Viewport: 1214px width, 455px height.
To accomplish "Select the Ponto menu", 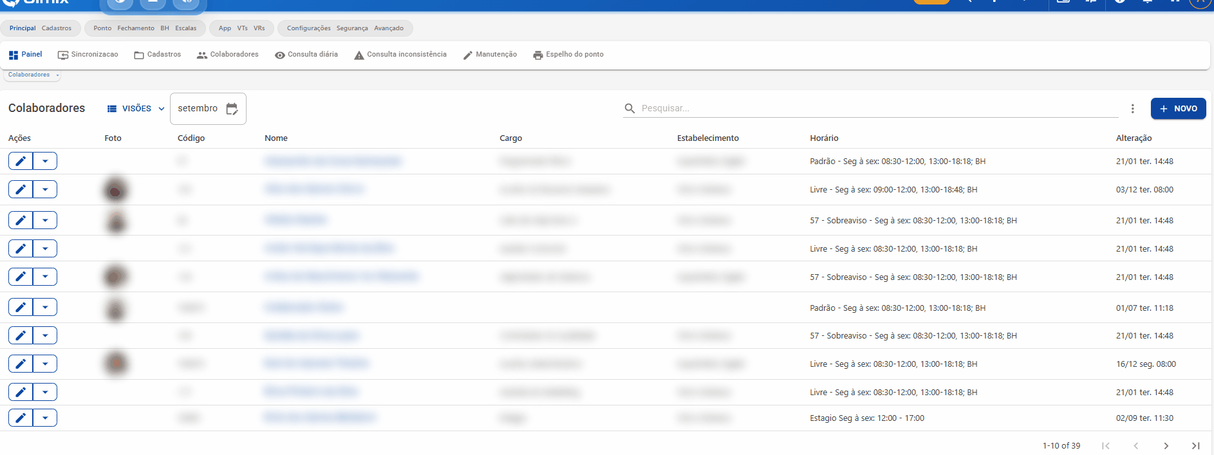I will click(102, 28).
